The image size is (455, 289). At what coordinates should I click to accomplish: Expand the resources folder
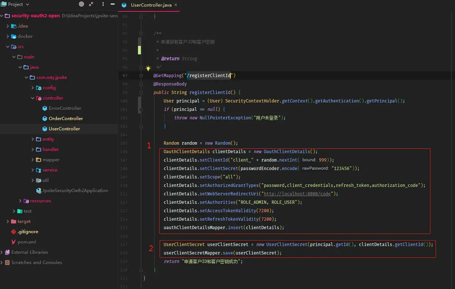tap(20, 201)
